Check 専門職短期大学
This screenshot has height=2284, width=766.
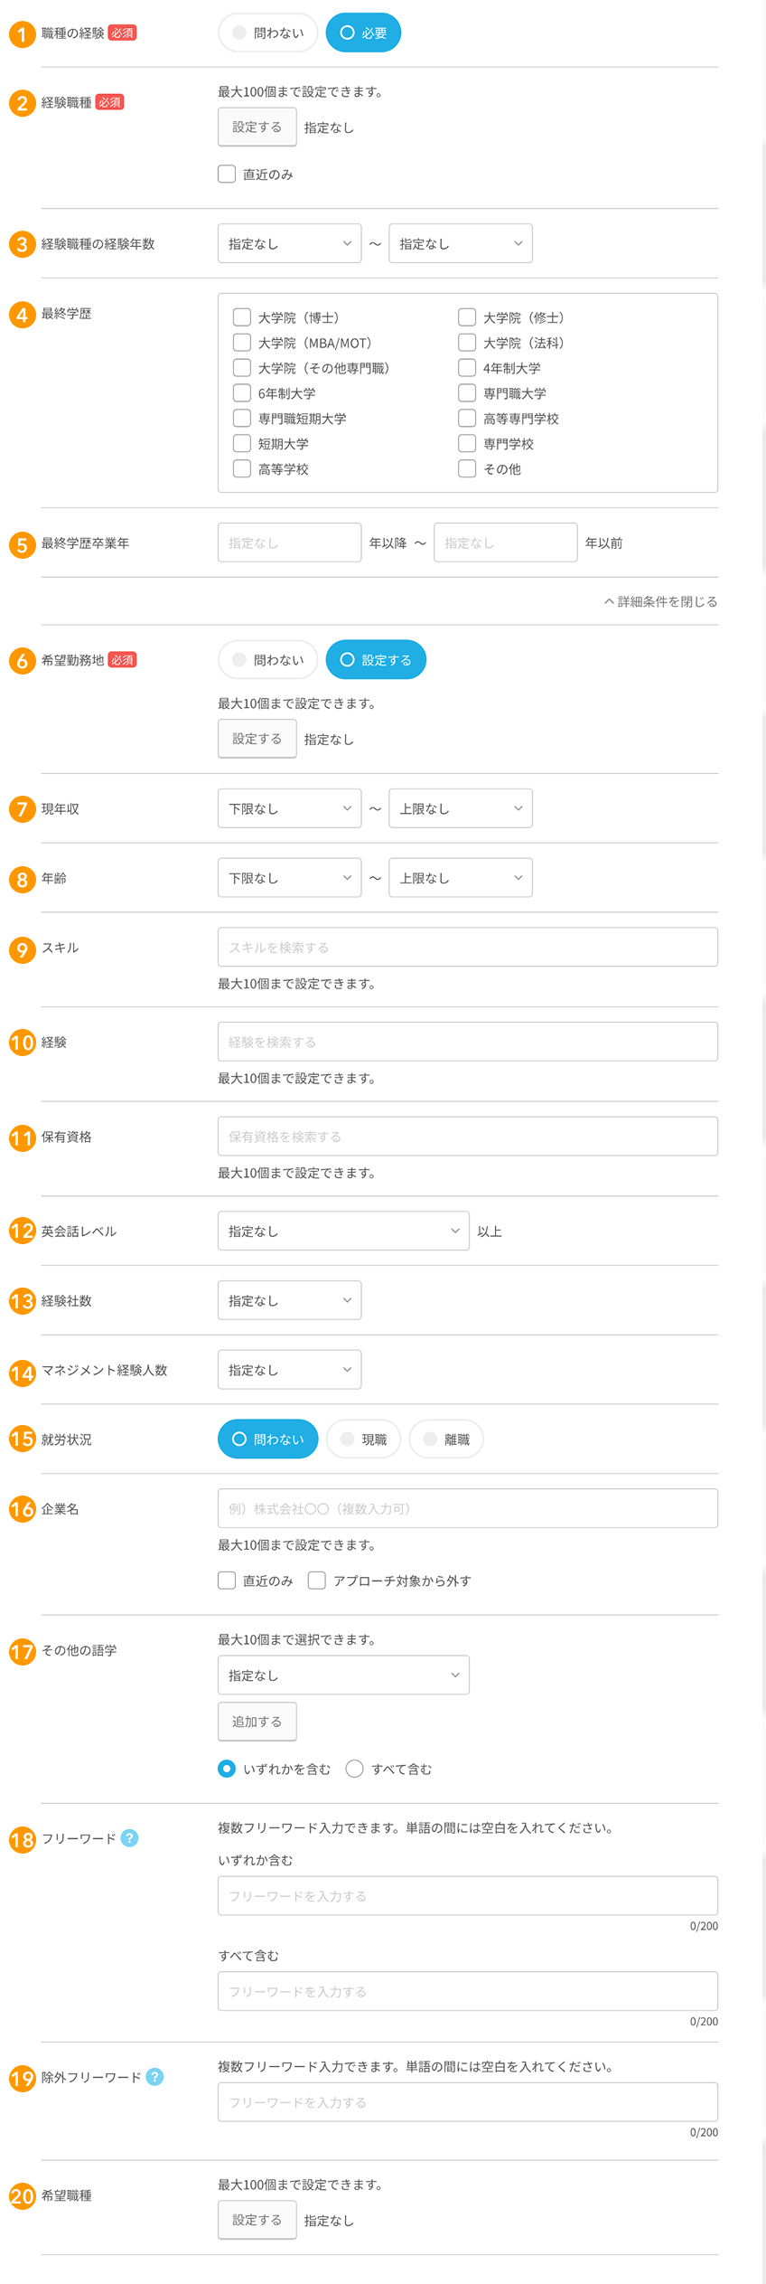[242, 419]
